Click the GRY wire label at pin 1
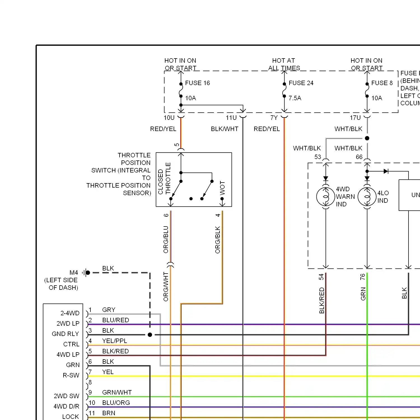The width and height of the screenshot is (420, 420). [x=109, y=310]
